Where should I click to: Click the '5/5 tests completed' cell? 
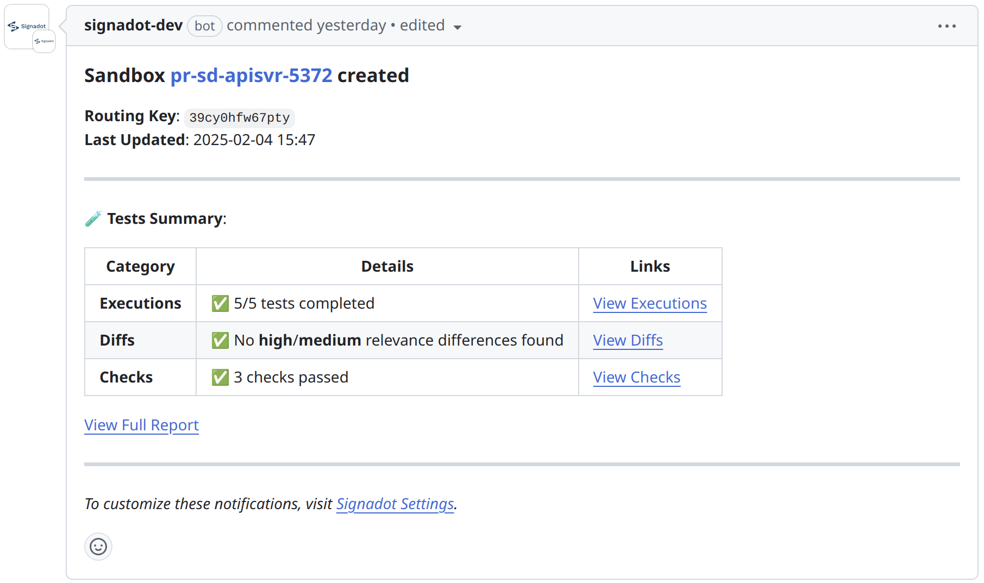[387, 303]
